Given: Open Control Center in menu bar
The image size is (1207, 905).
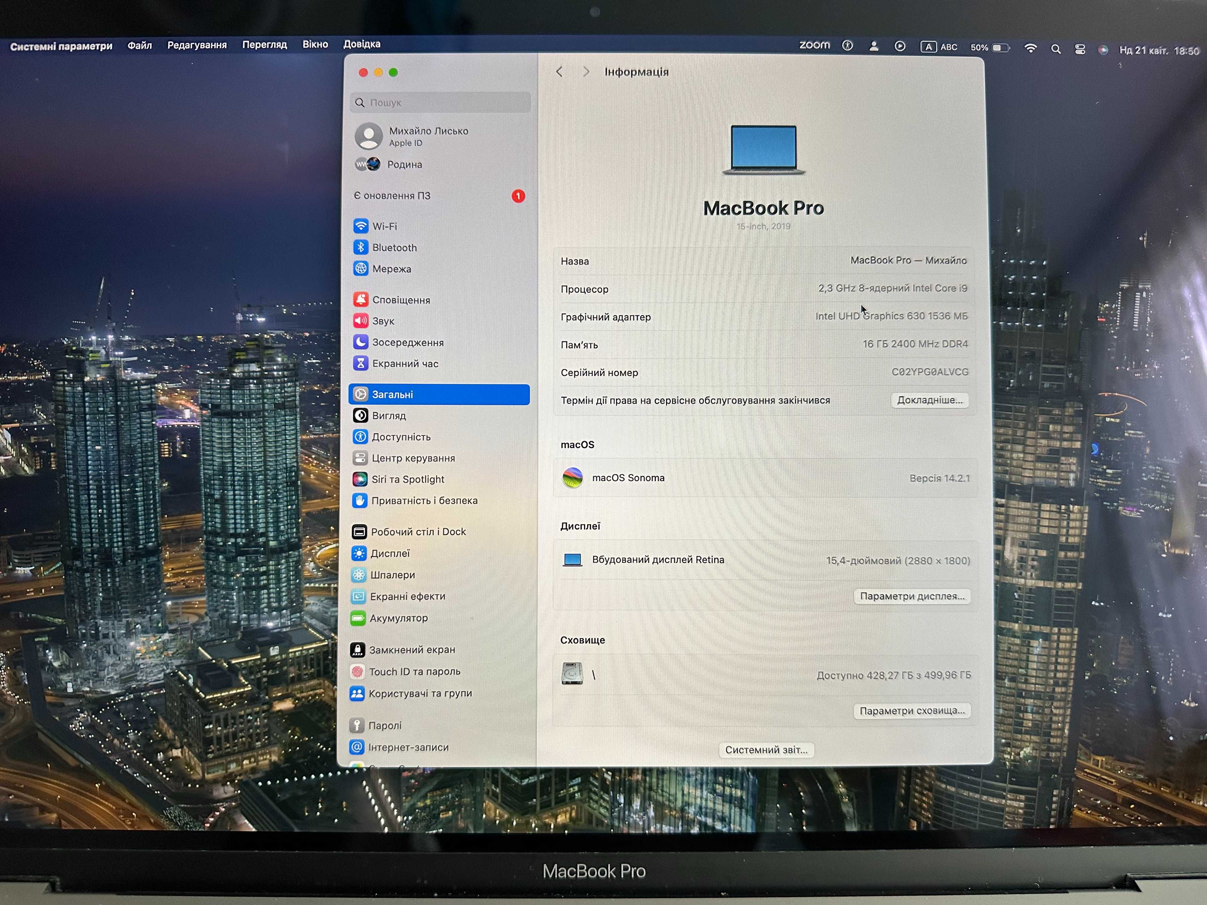Looking at the screenshot, I should click(1080, 50).
